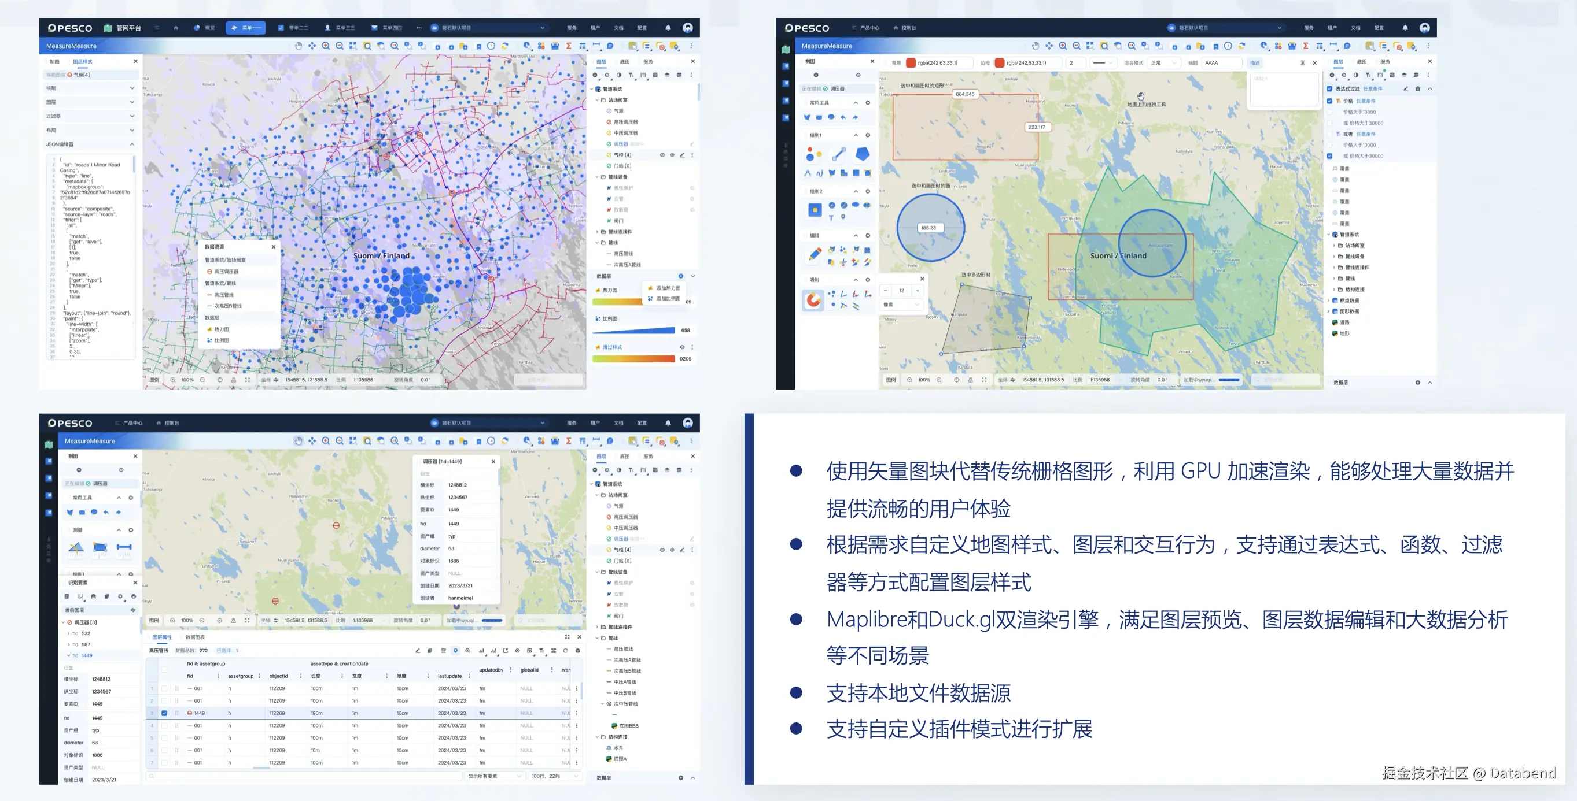1577x801 pixels.
Task: Select the line segment drawing tool
Action: click(838, 154)
